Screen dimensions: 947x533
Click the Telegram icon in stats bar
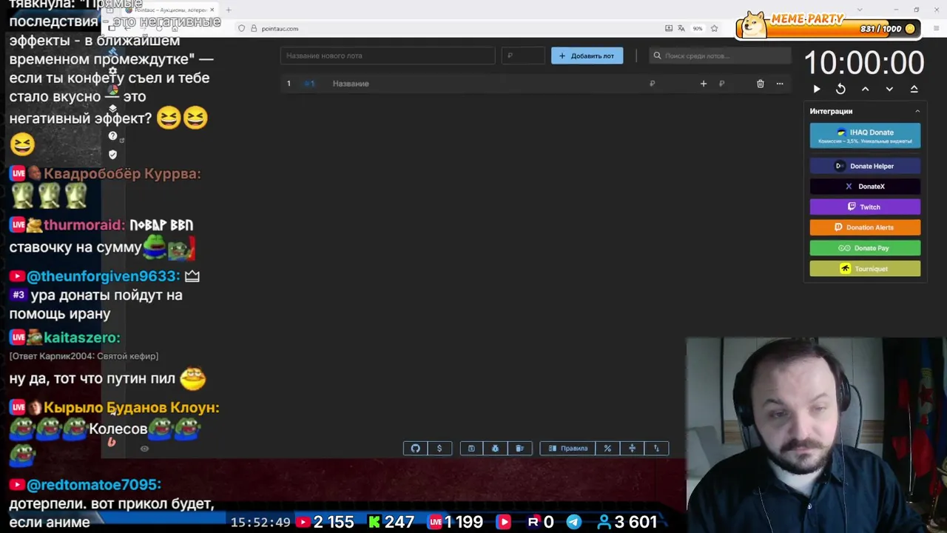coord(573,522)
